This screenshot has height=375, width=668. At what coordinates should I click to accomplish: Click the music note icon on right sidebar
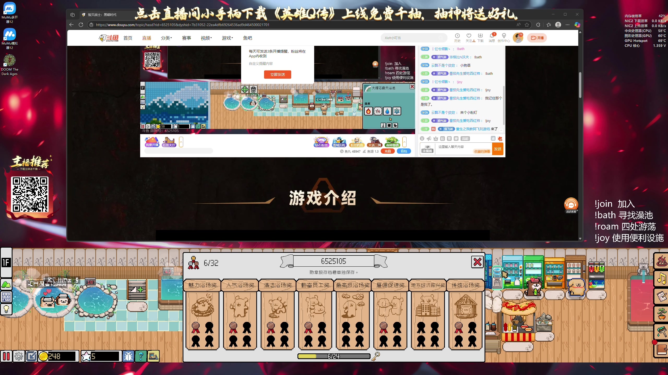661,279
